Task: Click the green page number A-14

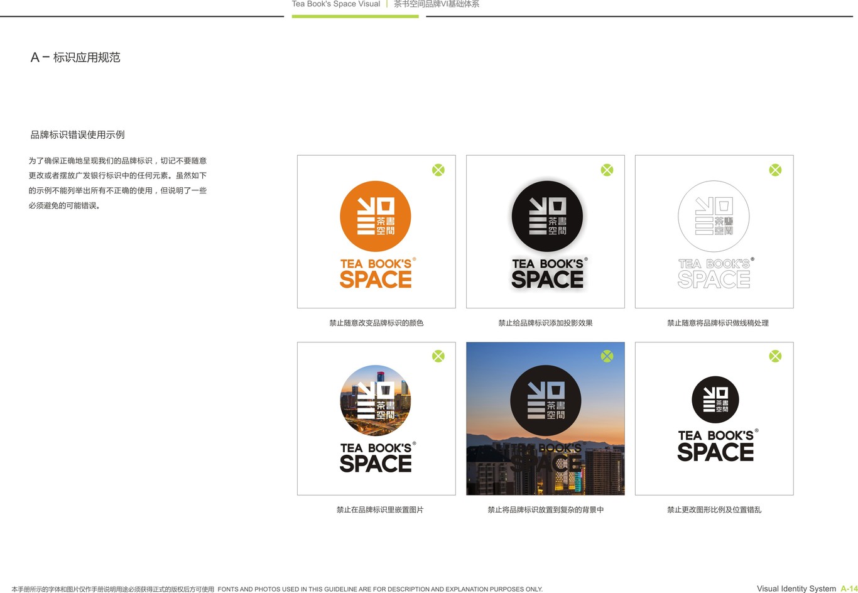Action: [849, 589]
